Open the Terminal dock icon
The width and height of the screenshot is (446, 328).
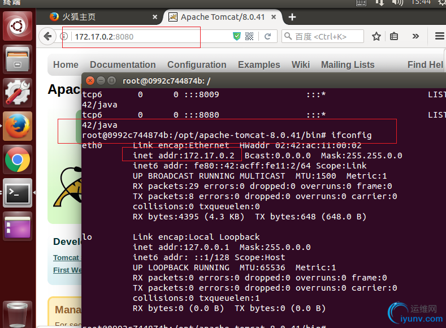coord(18,193)
